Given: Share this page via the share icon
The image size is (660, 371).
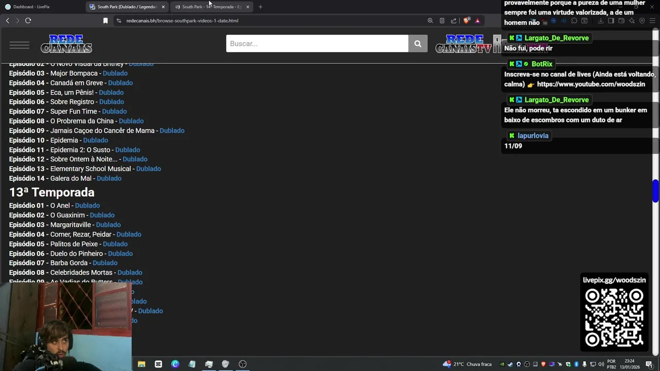Looking at the screenshot, I should pos(454,21).
